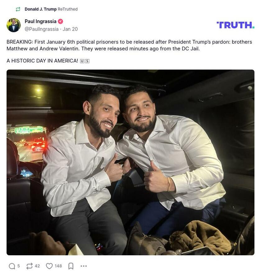Open Paul Ingrassia's profile avatar
The height and width of the screenshot is (277, 261).
point(14,25)
